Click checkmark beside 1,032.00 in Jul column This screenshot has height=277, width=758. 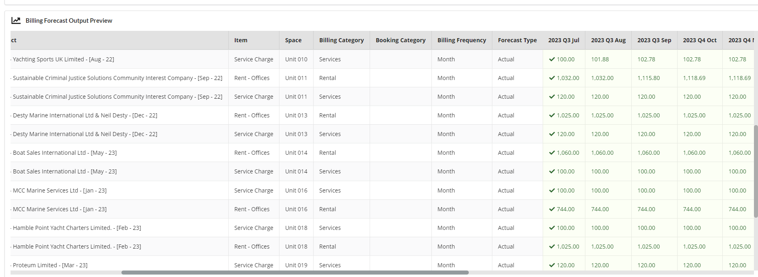click(552, 78)
